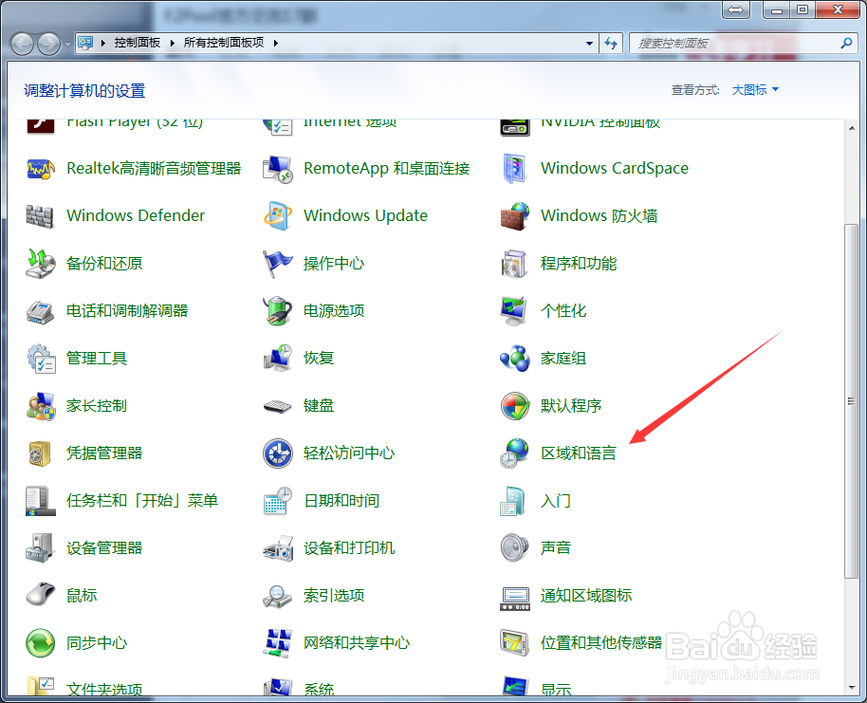Expand the arrow before 控制面板 breadcrumb

pos(102,43)
